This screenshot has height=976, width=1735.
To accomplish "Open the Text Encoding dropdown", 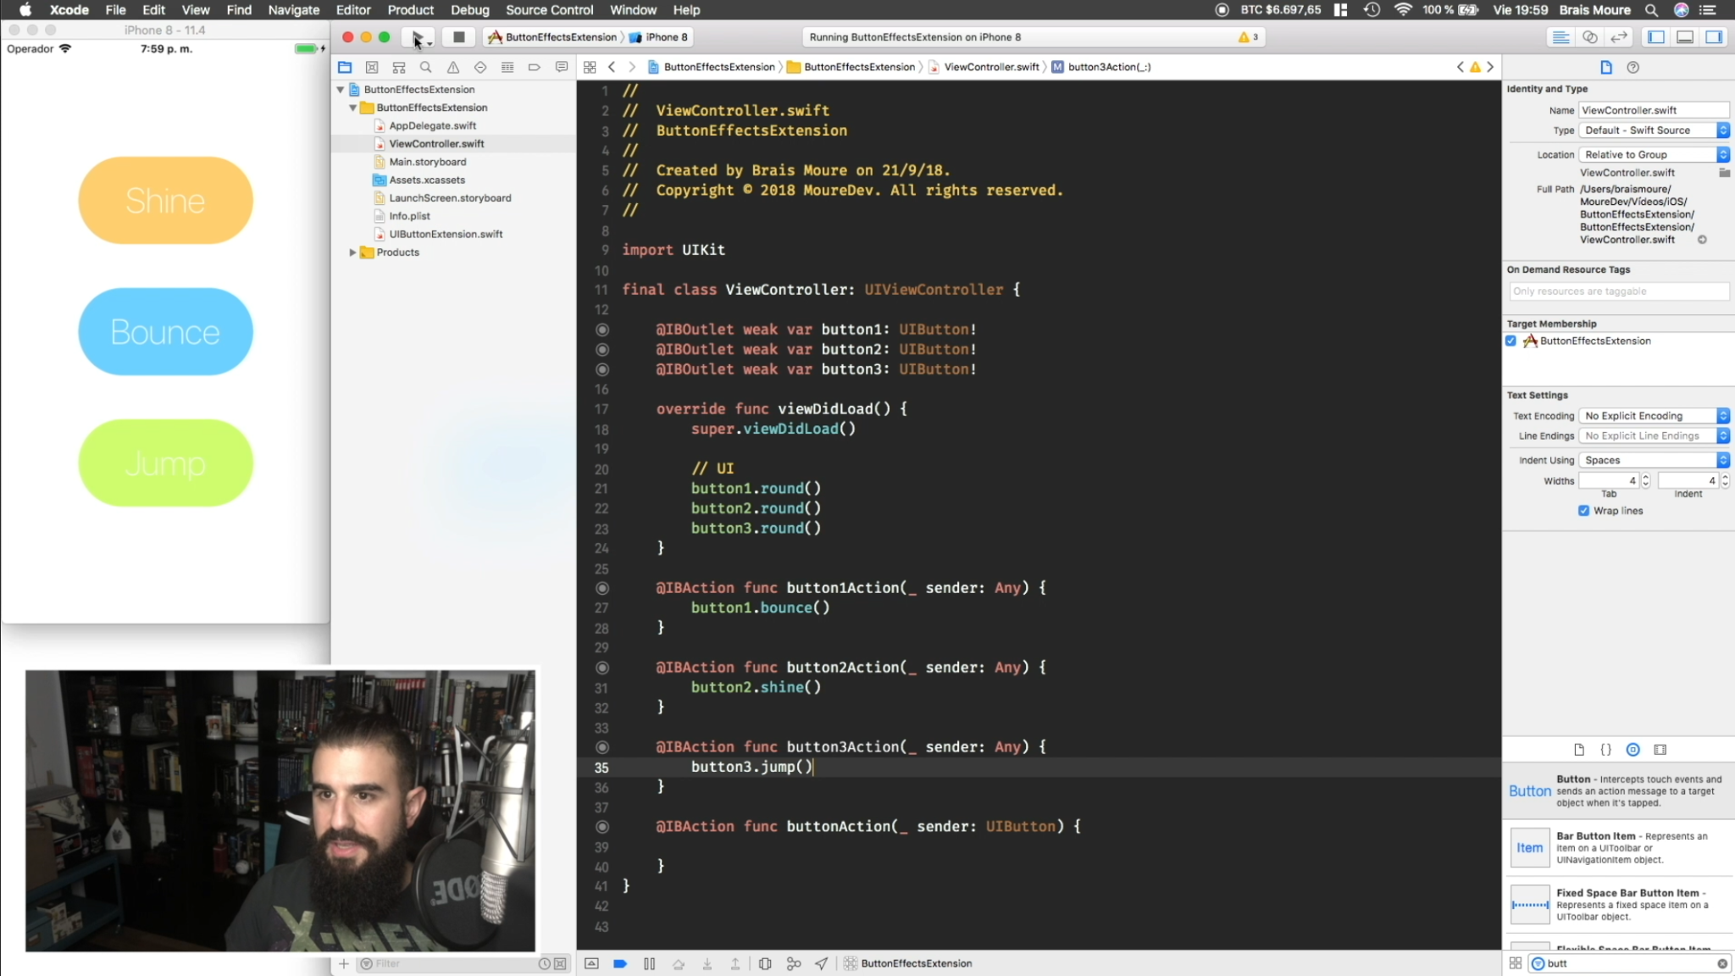I will point(1654,416).
